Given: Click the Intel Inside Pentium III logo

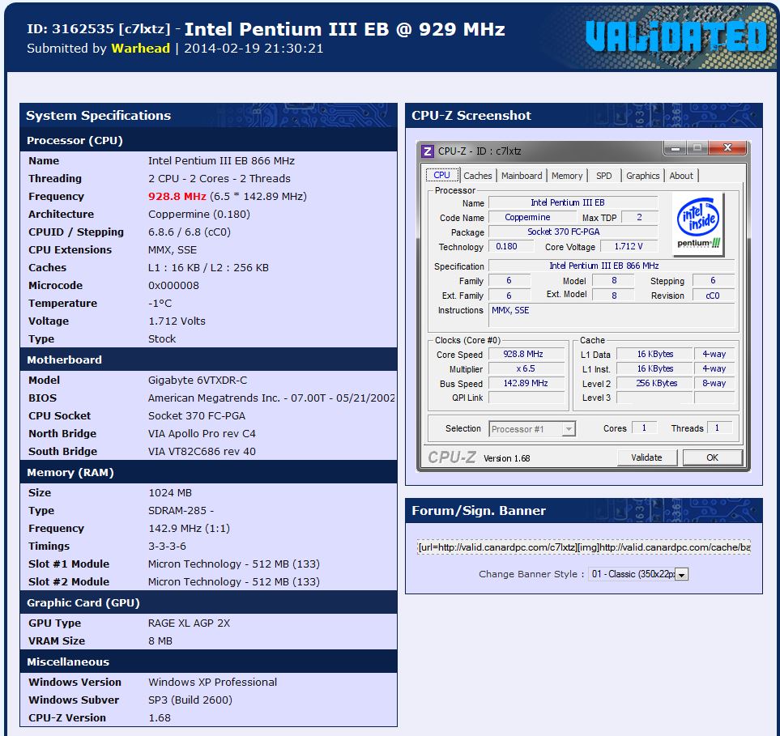Looking at the screenshot, I should point(698,223).
